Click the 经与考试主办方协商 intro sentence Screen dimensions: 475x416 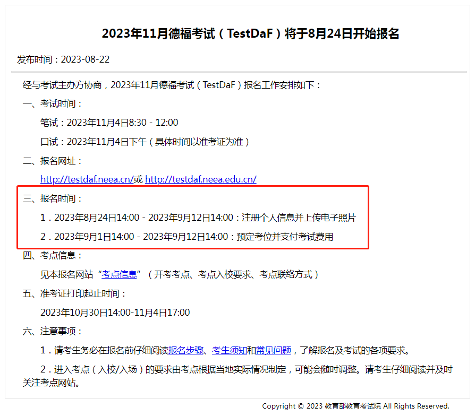(x=172, y=85)
